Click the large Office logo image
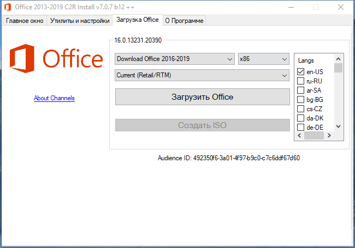 (x=56, y=58)
